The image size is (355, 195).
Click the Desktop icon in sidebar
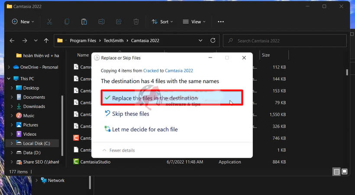pos(19,88)
